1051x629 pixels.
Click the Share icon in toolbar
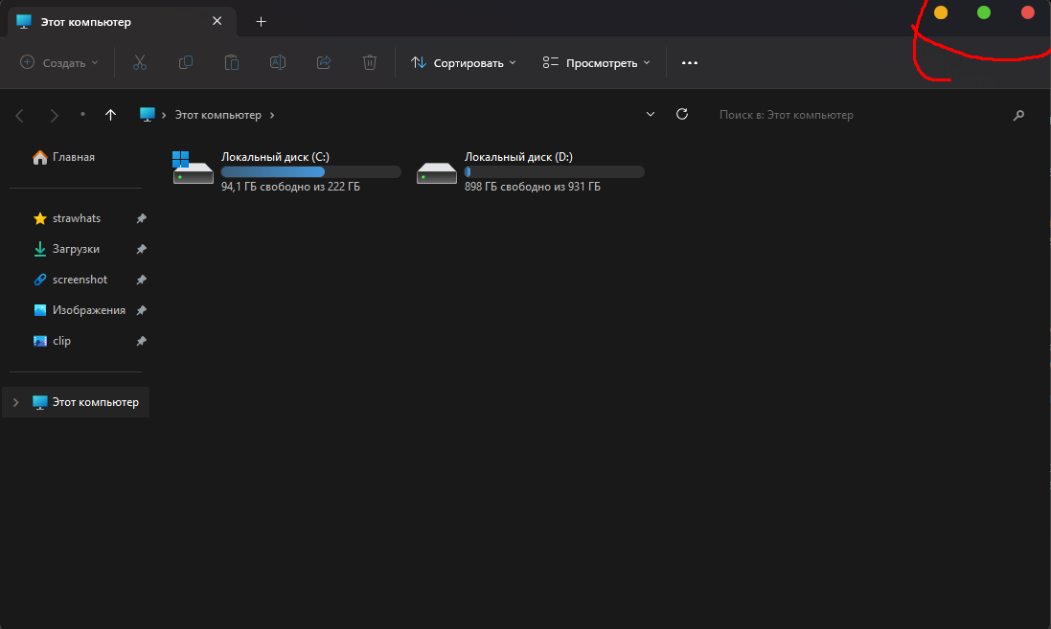[324, 62]
